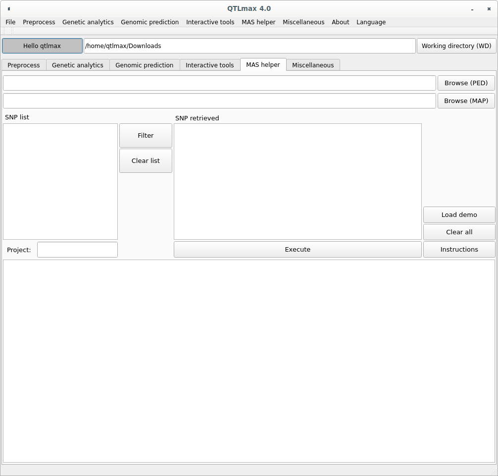Image resolution: width=498 pixels, height=476 pixels.
Task: Open the Genomic prediction menu
Action: 149,22
